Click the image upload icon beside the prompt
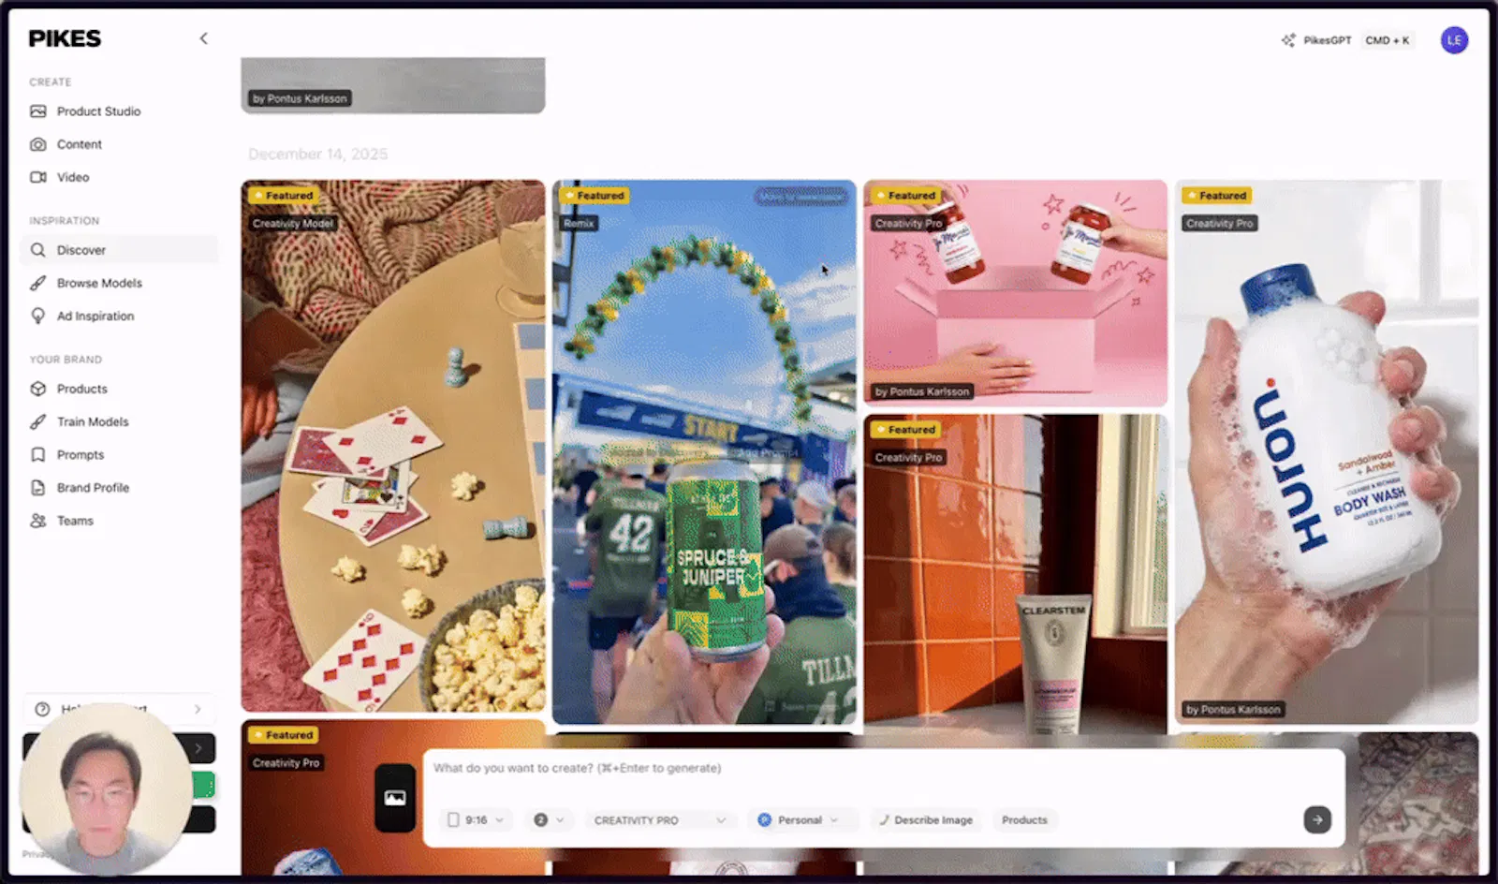The width and height of the screenshot is (1498, 884). (x=395, y=798)
